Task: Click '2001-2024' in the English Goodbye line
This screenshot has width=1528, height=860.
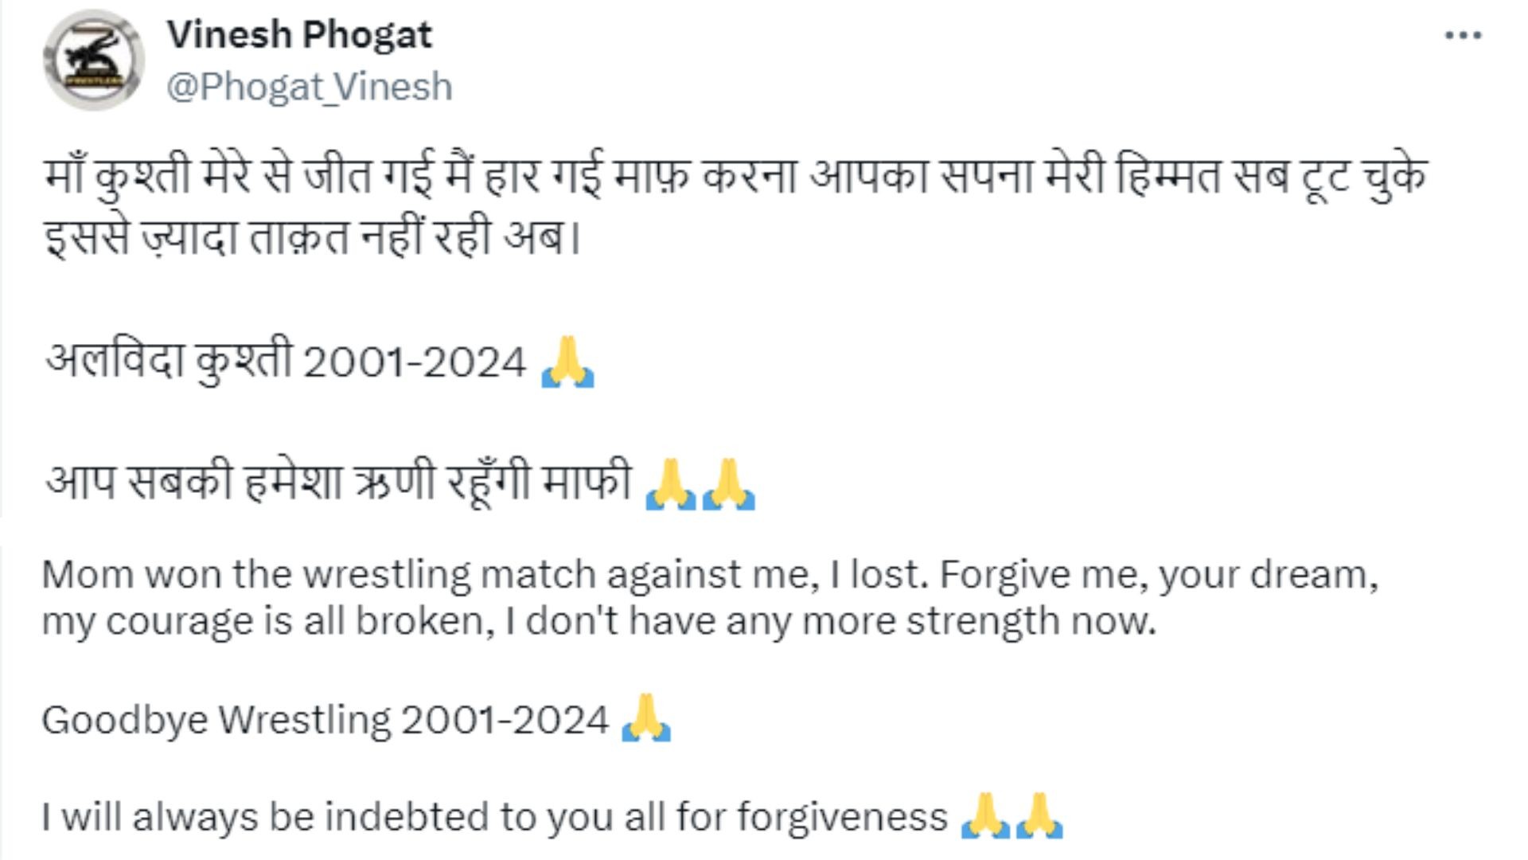Action: [x=505, y=721]
